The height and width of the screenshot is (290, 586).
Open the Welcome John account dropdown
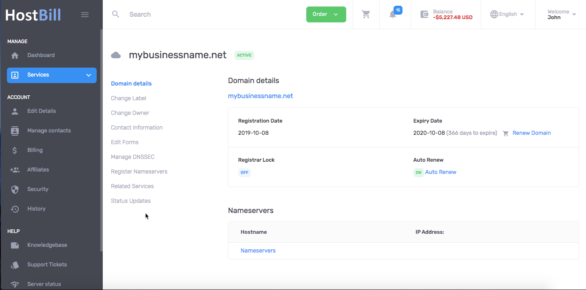(x=562, y=14)
